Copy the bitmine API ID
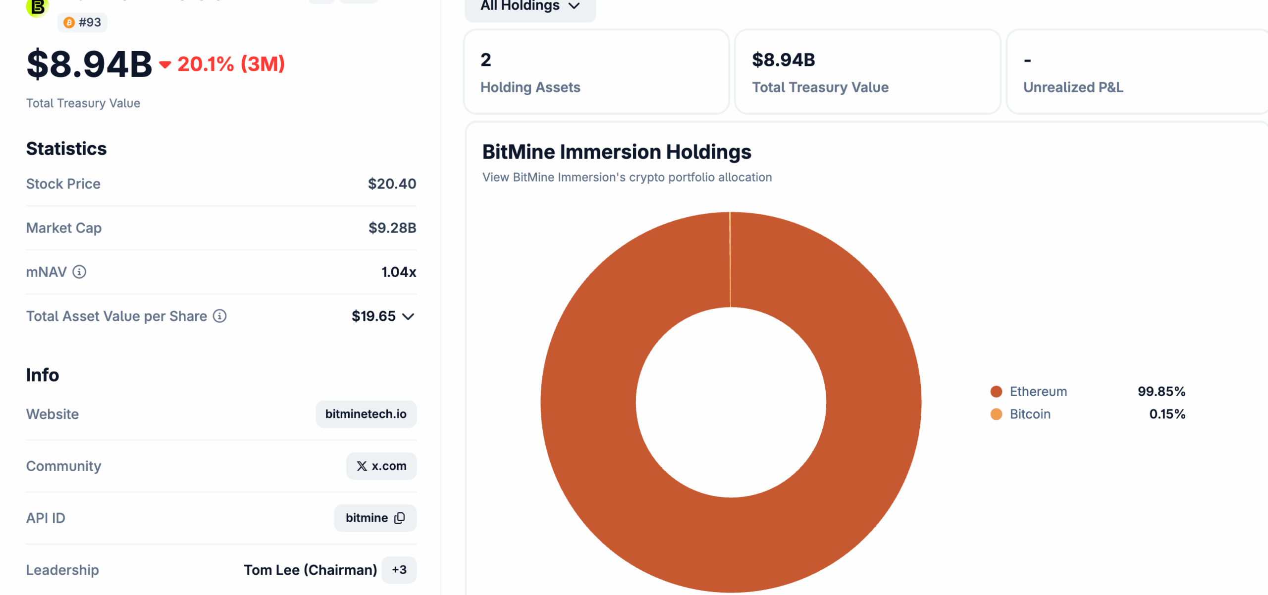Viewport: 1268px width, 595px height. (x=400, y=518)
